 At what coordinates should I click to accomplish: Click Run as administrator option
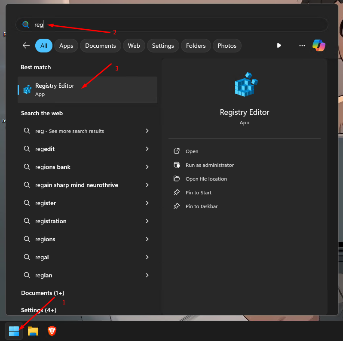click(x=209, y=165)
